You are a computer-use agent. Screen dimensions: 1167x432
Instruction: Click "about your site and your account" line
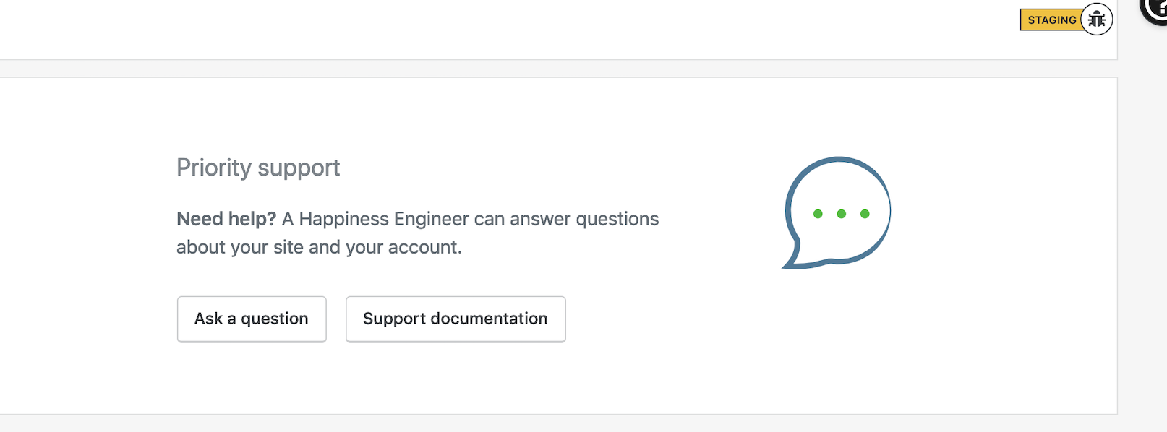[319, 247]
